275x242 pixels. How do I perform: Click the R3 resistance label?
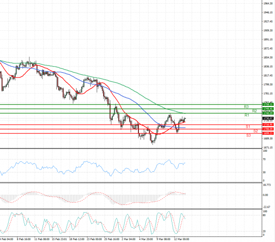[246, 107]
